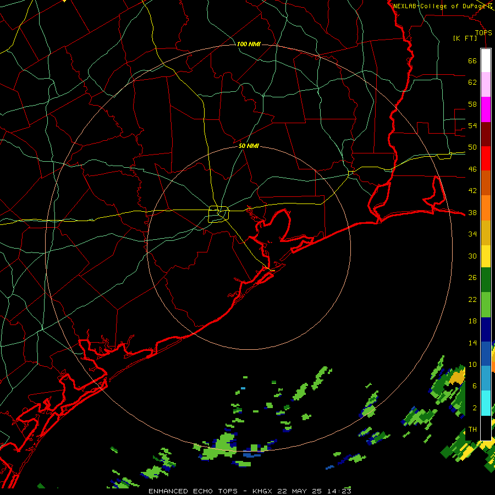Select the medium blue legend swatch
This screenshot has height=495, width=495.
point(486,354)
